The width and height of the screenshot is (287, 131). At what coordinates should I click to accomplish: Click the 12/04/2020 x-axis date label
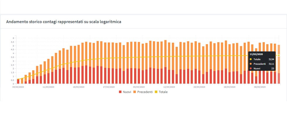169,87
